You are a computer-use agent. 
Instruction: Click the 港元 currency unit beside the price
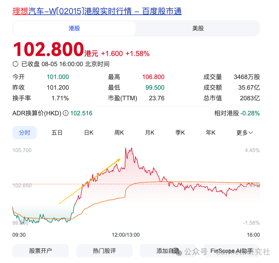[91, 54]
